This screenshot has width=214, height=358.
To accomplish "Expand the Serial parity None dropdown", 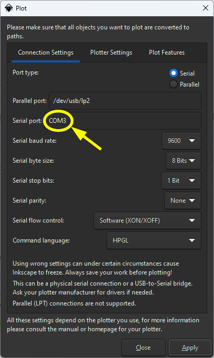I will pyautogui.click(x=183, y=201).
